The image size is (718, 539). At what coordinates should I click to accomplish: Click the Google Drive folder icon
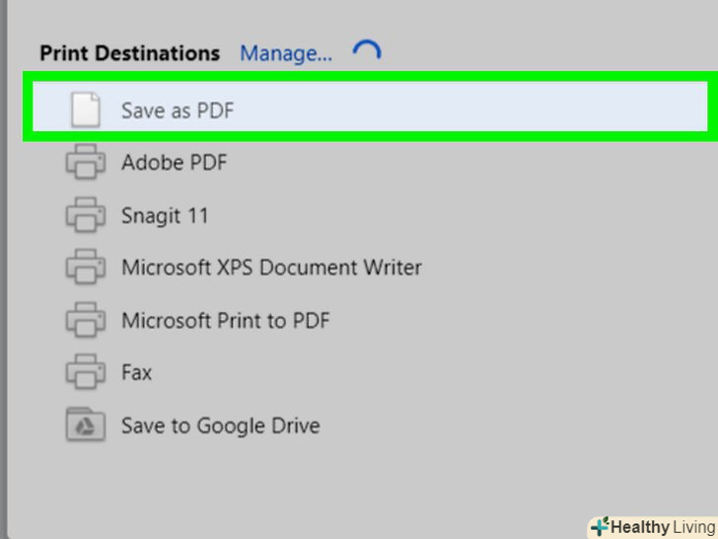click(x=86, y=425)
